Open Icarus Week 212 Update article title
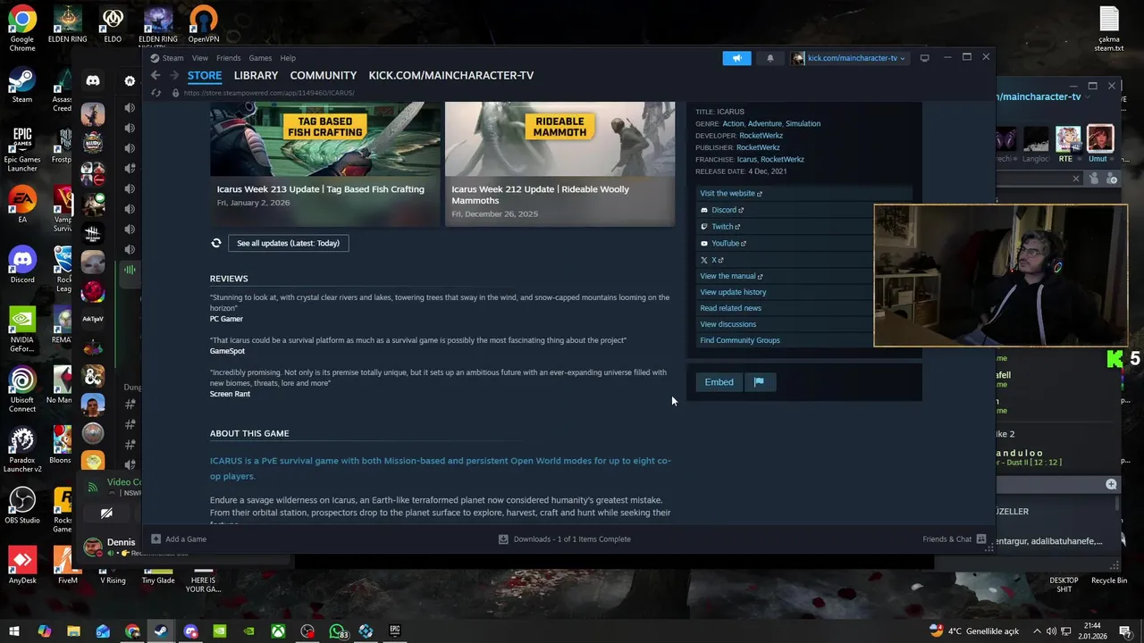This screenshot has width=1144, height=643. click(541, 195)
